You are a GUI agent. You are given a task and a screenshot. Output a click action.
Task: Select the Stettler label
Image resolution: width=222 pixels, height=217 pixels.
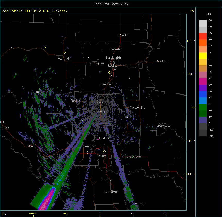[x=163, y=61]
